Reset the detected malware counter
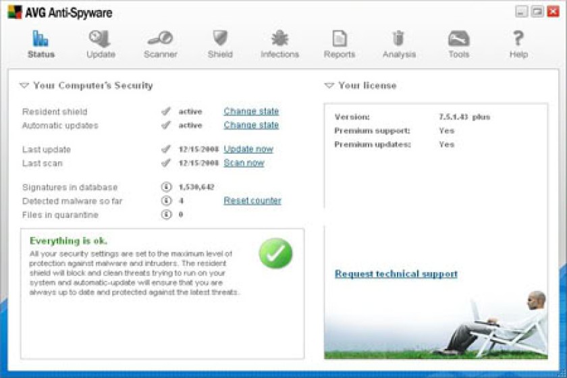This screenshot has width=567, height=378. [252, 200]
